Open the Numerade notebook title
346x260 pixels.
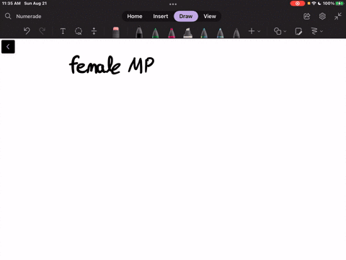point(29,17)
